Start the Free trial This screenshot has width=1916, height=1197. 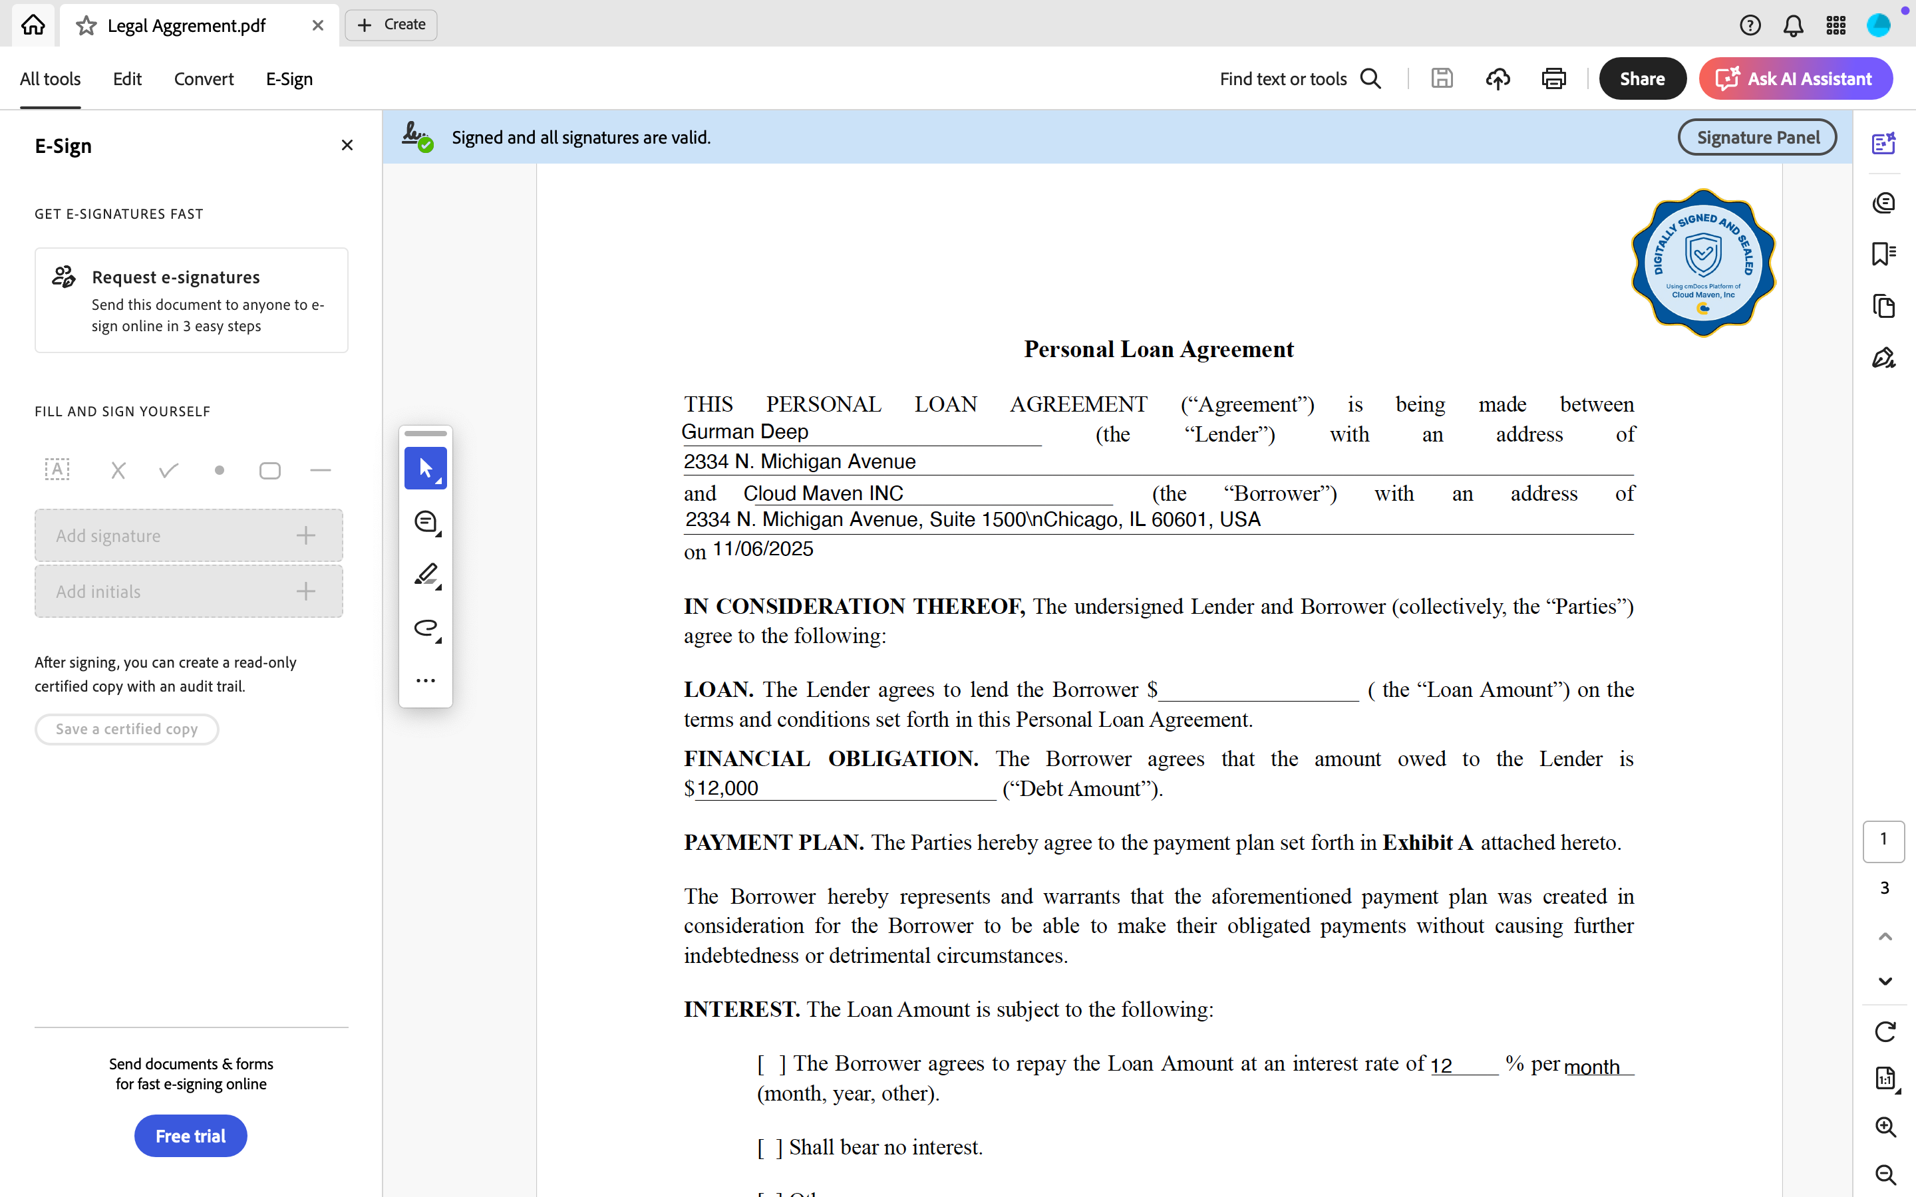(191, 1136)
